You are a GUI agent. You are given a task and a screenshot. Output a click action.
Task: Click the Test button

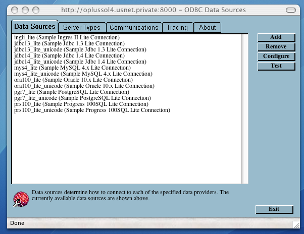click(276, 66)
